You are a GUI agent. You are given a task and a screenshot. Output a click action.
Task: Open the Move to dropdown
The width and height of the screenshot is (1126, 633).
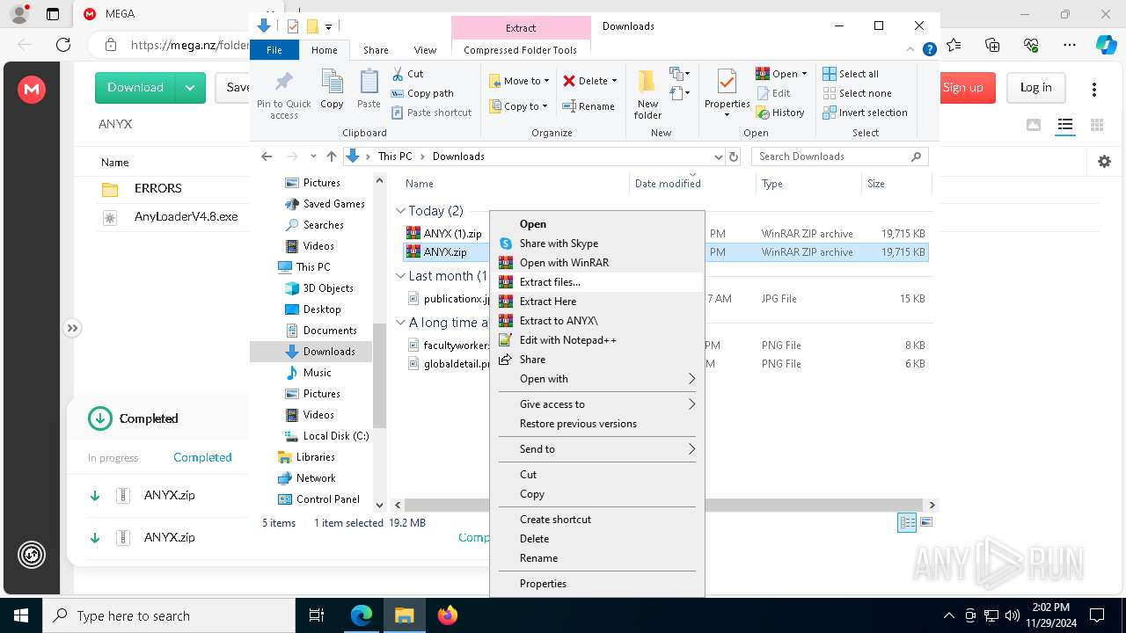[x=519, y=81]
